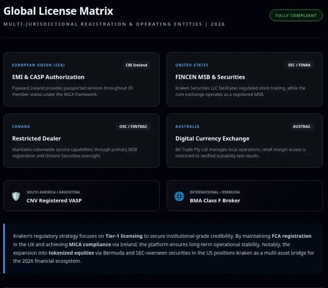Click the Global License Matrix title
The image size is (328, 288).
coord(58,11)
